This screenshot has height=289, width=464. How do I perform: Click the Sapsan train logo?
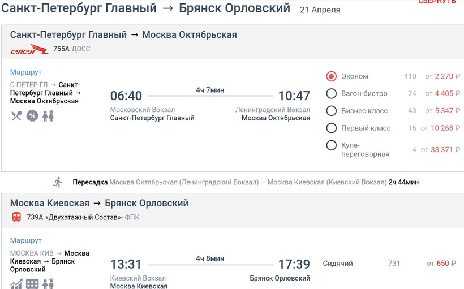click(29, 50)
